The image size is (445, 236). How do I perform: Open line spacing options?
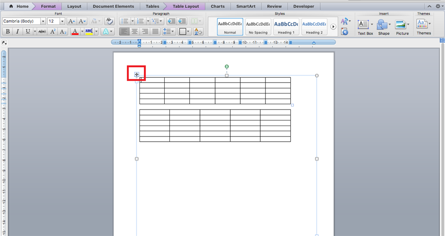click(169, 32)
